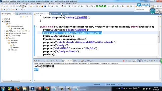Click the Link with Editor icon in Package Explorer

[24, 17]
